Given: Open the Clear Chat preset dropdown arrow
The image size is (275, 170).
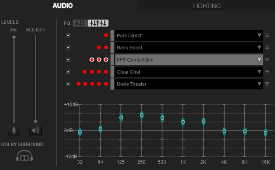Looking at the screenshot, I should click(259, 72).
